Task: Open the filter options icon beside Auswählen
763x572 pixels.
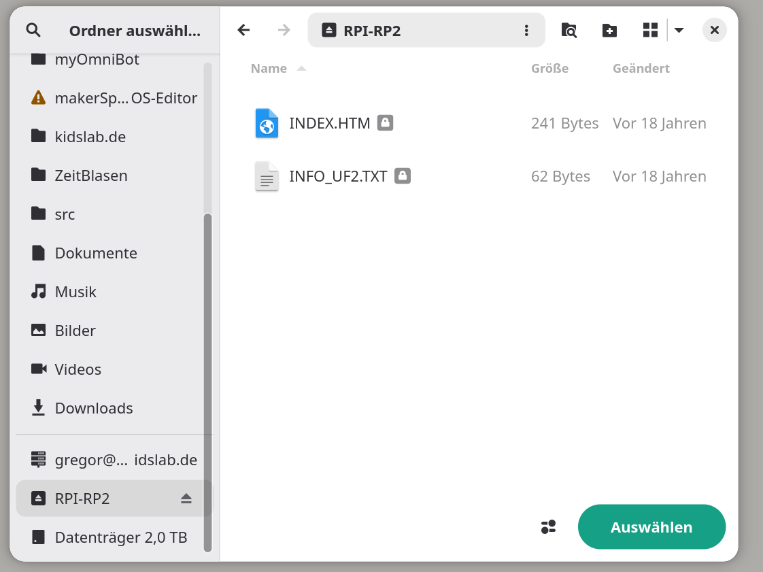Action: point(548,526)
